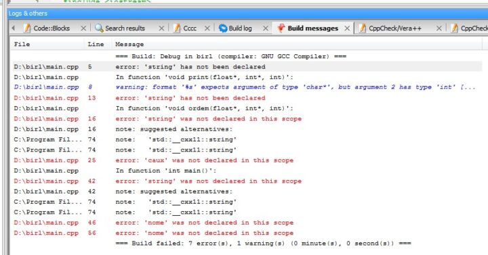The height and width of the screenshot is (255, 488).
Task: Close the CppCheck/Vera++ tab
Action: [x=439, y=28]
